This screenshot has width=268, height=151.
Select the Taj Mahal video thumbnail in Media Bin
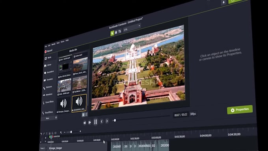(80, 83)
